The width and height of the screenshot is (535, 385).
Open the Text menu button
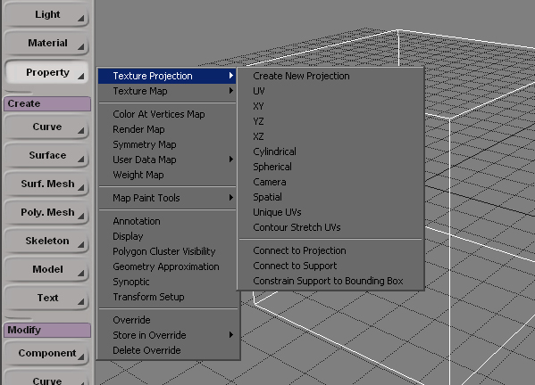coord(46,299)
